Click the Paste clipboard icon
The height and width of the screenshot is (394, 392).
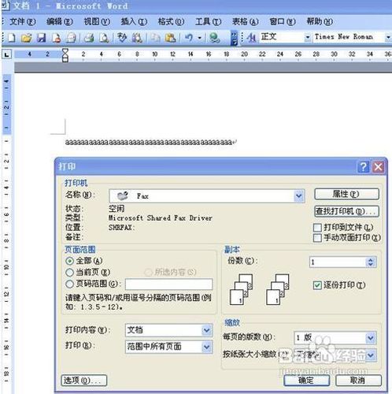coord(170,38)
